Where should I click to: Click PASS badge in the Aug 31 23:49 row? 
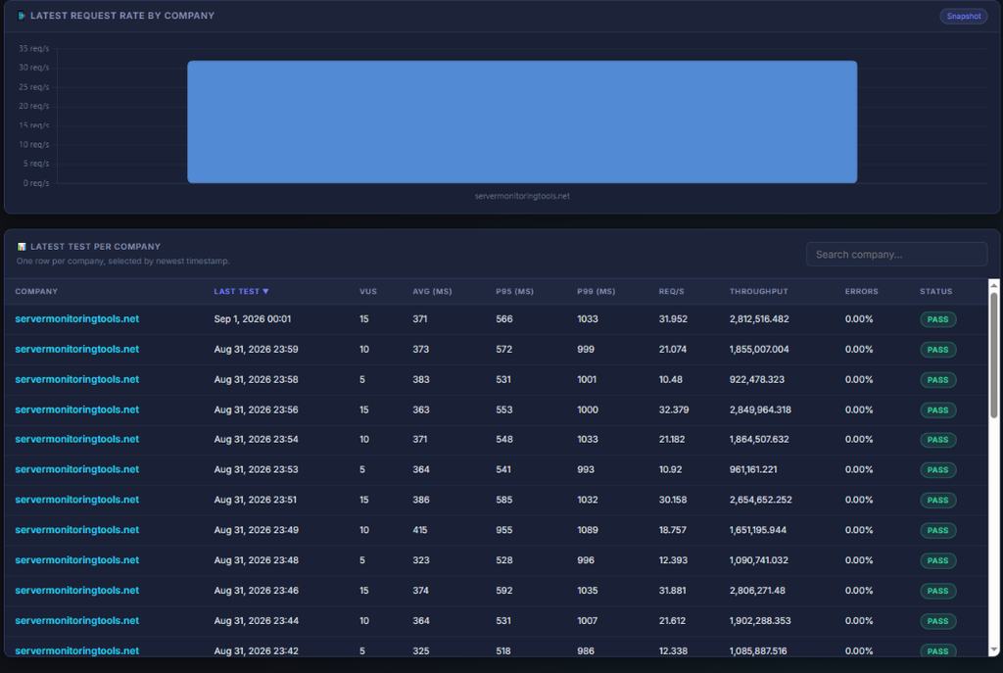point(937,530)
